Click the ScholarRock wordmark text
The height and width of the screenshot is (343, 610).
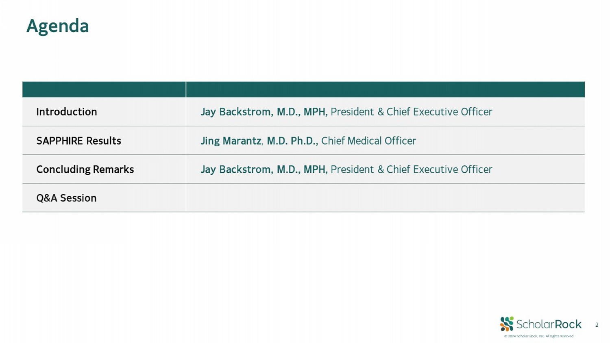[x=549, y=324]
